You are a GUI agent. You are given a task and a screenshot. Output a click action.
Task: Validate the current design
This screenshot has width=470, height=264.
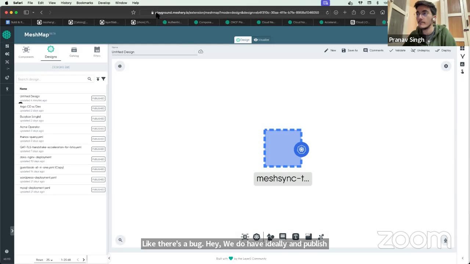coord(397,50)
